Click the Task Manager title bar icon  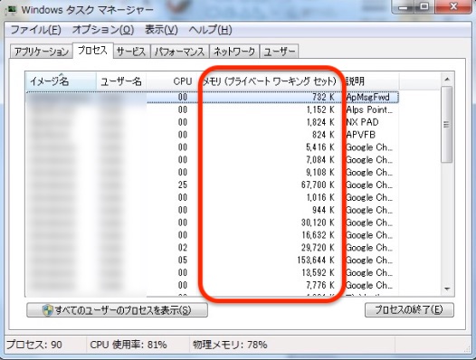coord(12,9)
